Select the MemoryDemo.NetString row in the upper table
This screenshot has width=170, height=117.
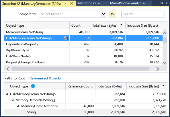(x=83, y=32)
